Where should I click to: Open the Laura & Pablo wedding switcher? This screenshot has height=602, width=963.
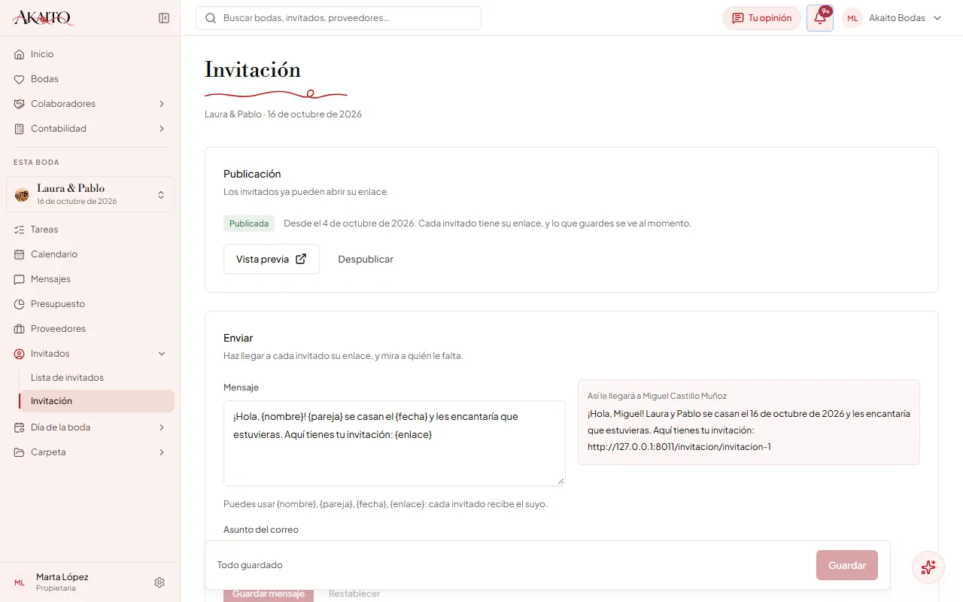tap(90, 194)
